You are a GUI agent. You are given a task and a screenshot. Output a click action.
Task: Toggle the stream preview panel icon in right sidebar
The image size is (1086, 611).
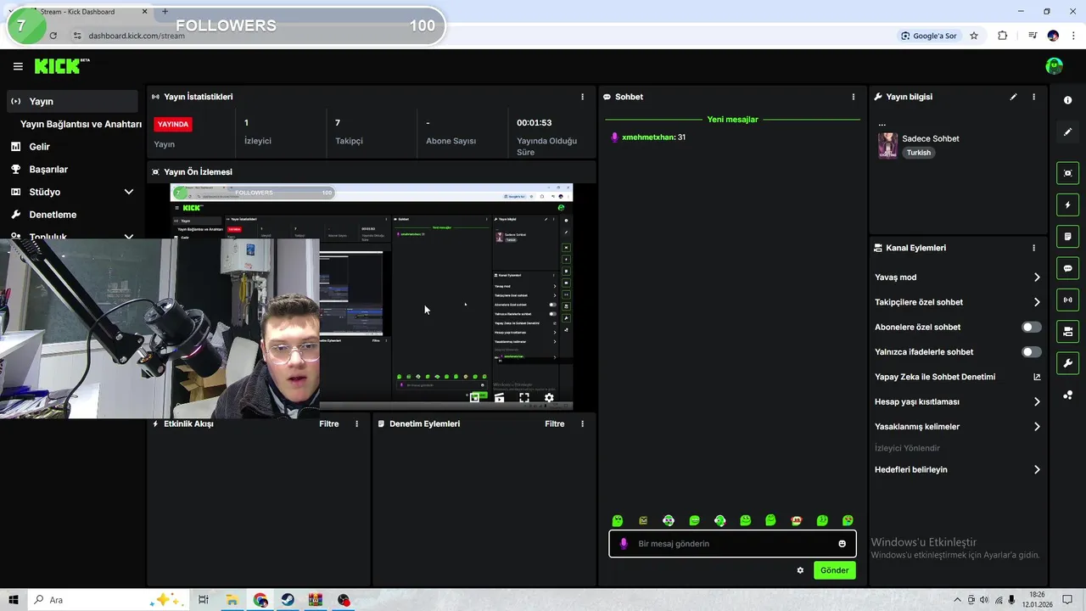pyautogui.click(x=1067, y=173)
